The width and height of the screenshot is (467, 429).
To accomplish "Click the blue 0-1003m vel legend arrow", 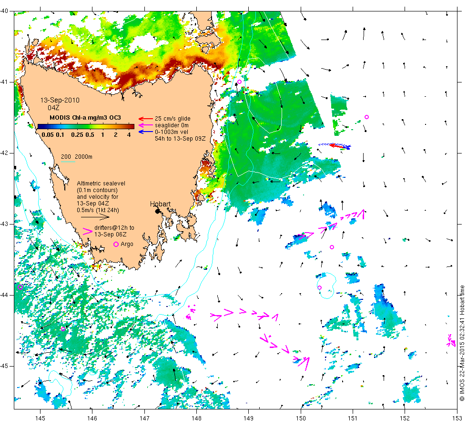I will click(146, 132).
